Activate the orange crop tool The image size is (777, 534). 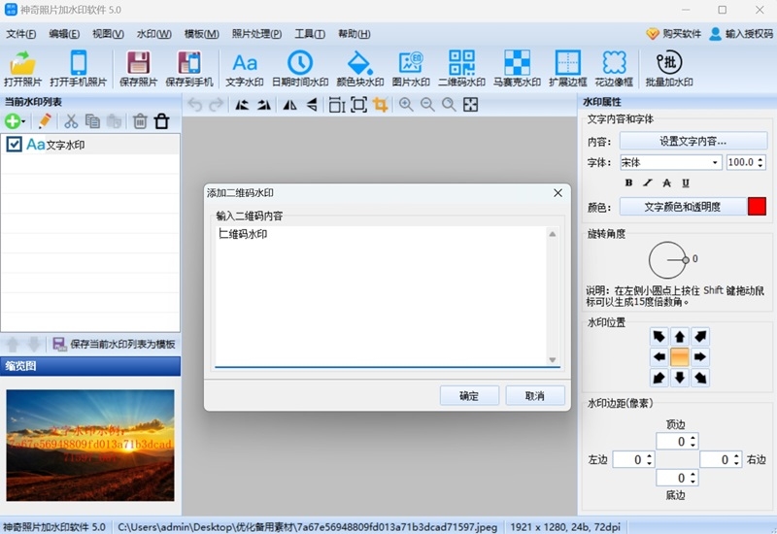tap(380, 105)
